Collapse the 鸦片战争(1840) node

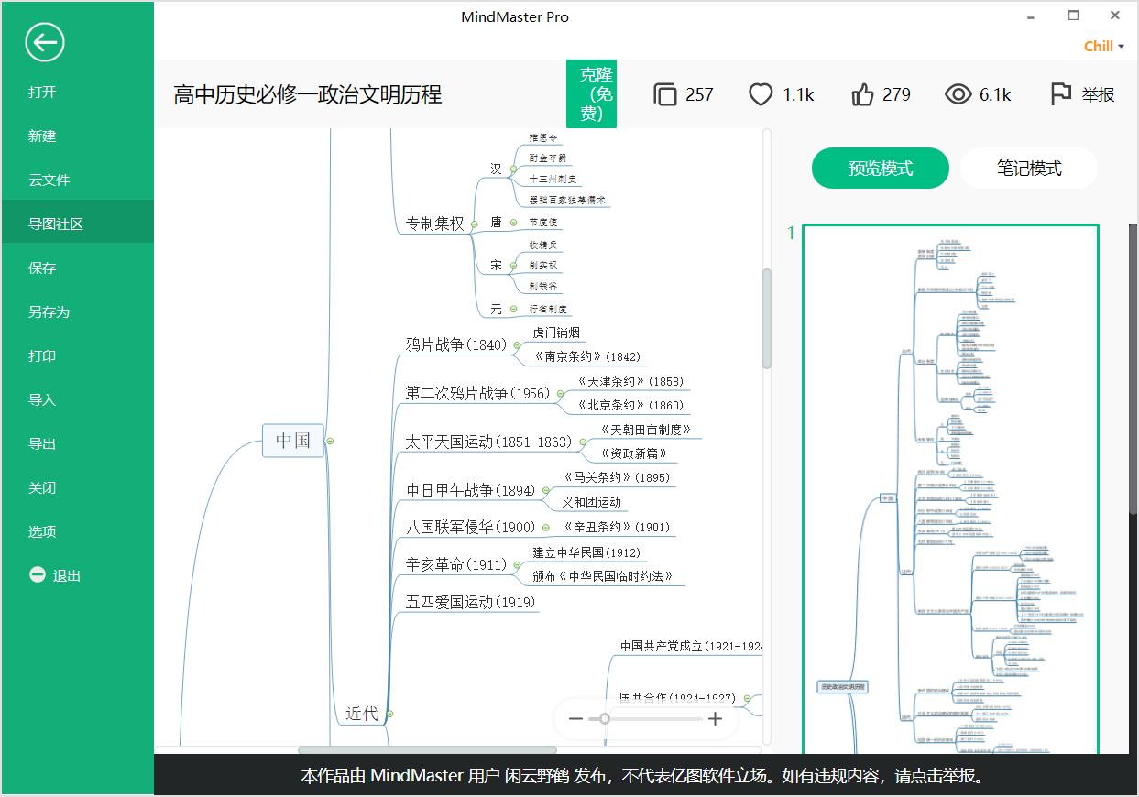[x=518, y=345]
